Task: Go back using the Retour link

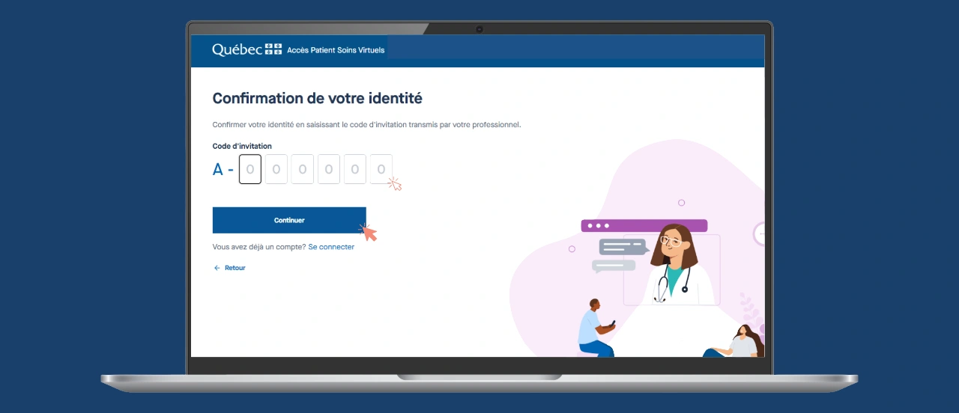Action: point(235,268)
